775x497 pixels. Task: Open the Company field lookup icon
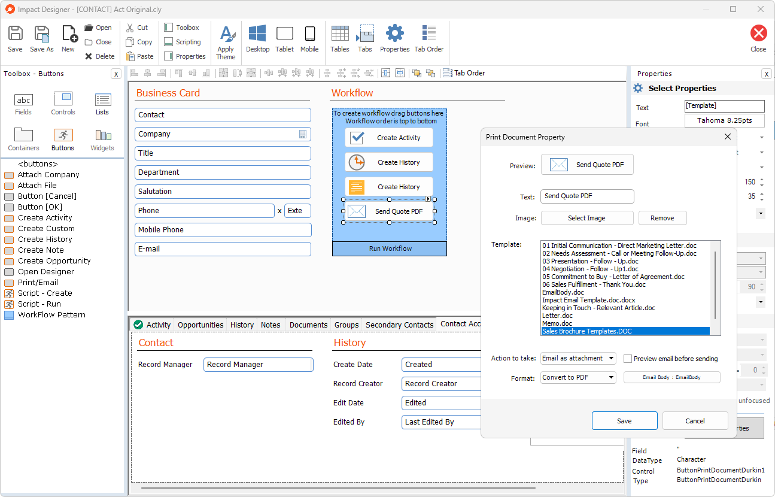pos(303,134)
